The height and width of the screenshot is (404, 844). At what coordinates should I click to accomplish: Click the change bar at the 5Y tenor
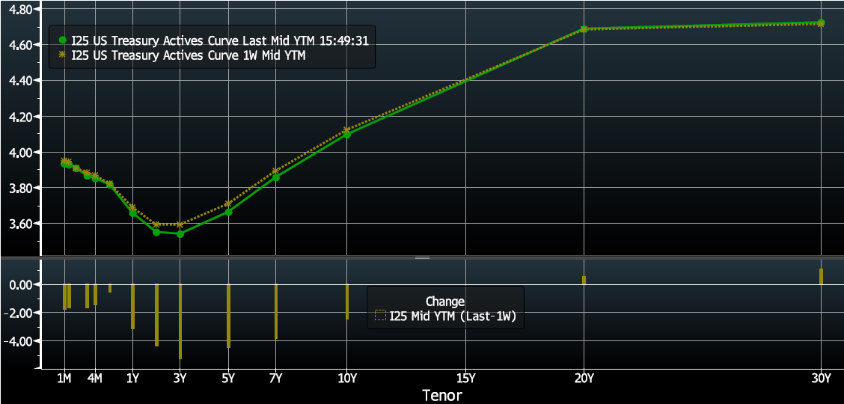(228, 316)
